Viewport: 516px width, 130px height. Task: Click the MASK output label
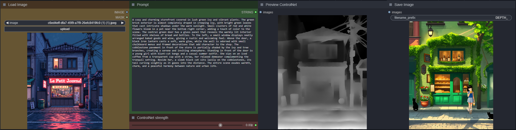(120, 17)
